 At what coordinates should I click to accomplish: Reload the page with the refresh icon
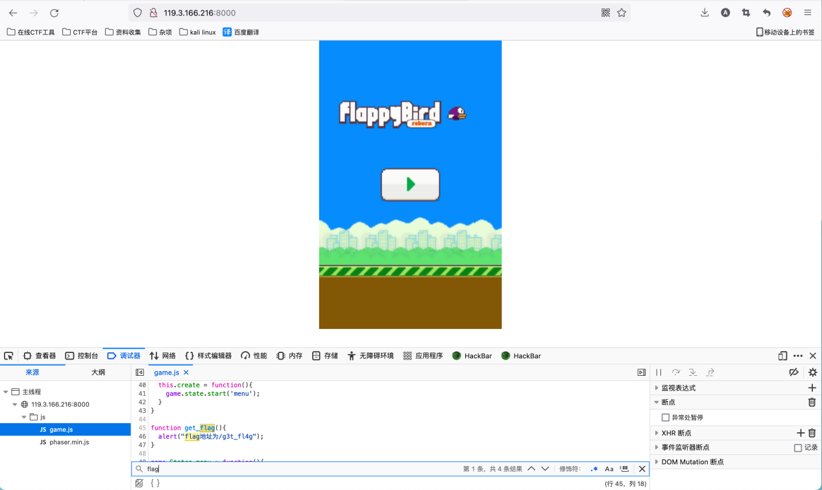54,13
